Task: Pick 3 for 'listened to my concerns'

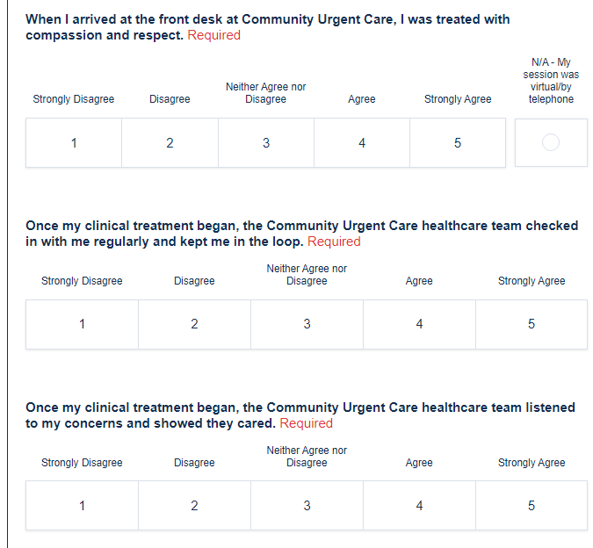Action: pos(307,506)
